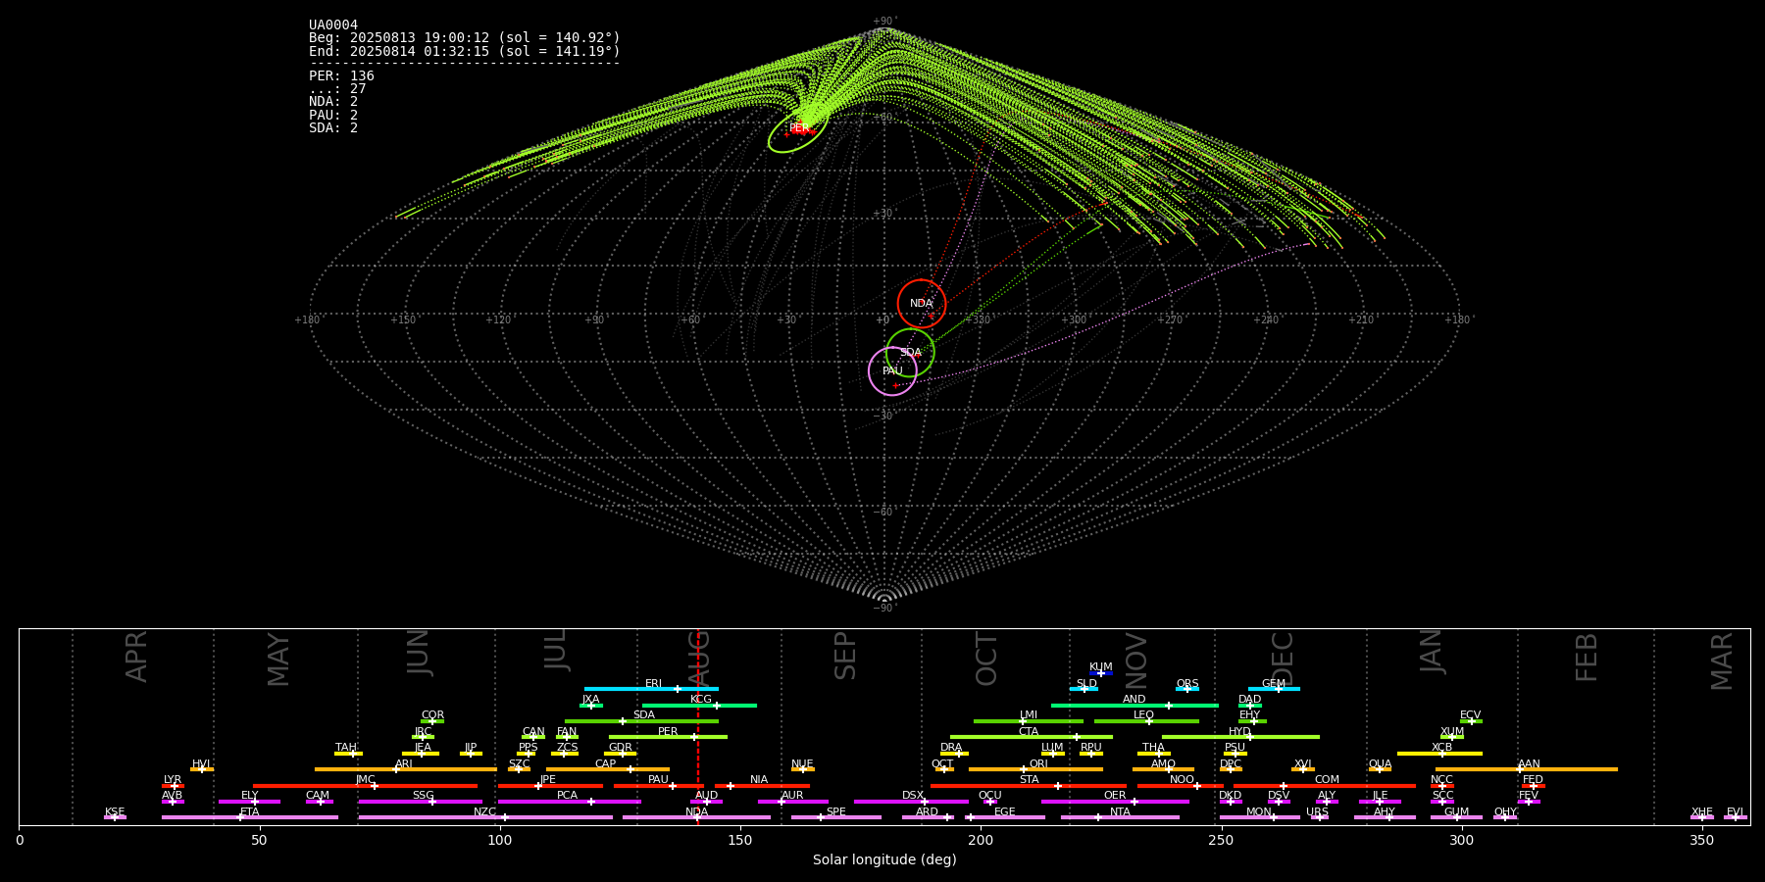Select the orange CAP shower bar
The width and height of the screenshot is (1765, 882).
[x=608, y=769]
